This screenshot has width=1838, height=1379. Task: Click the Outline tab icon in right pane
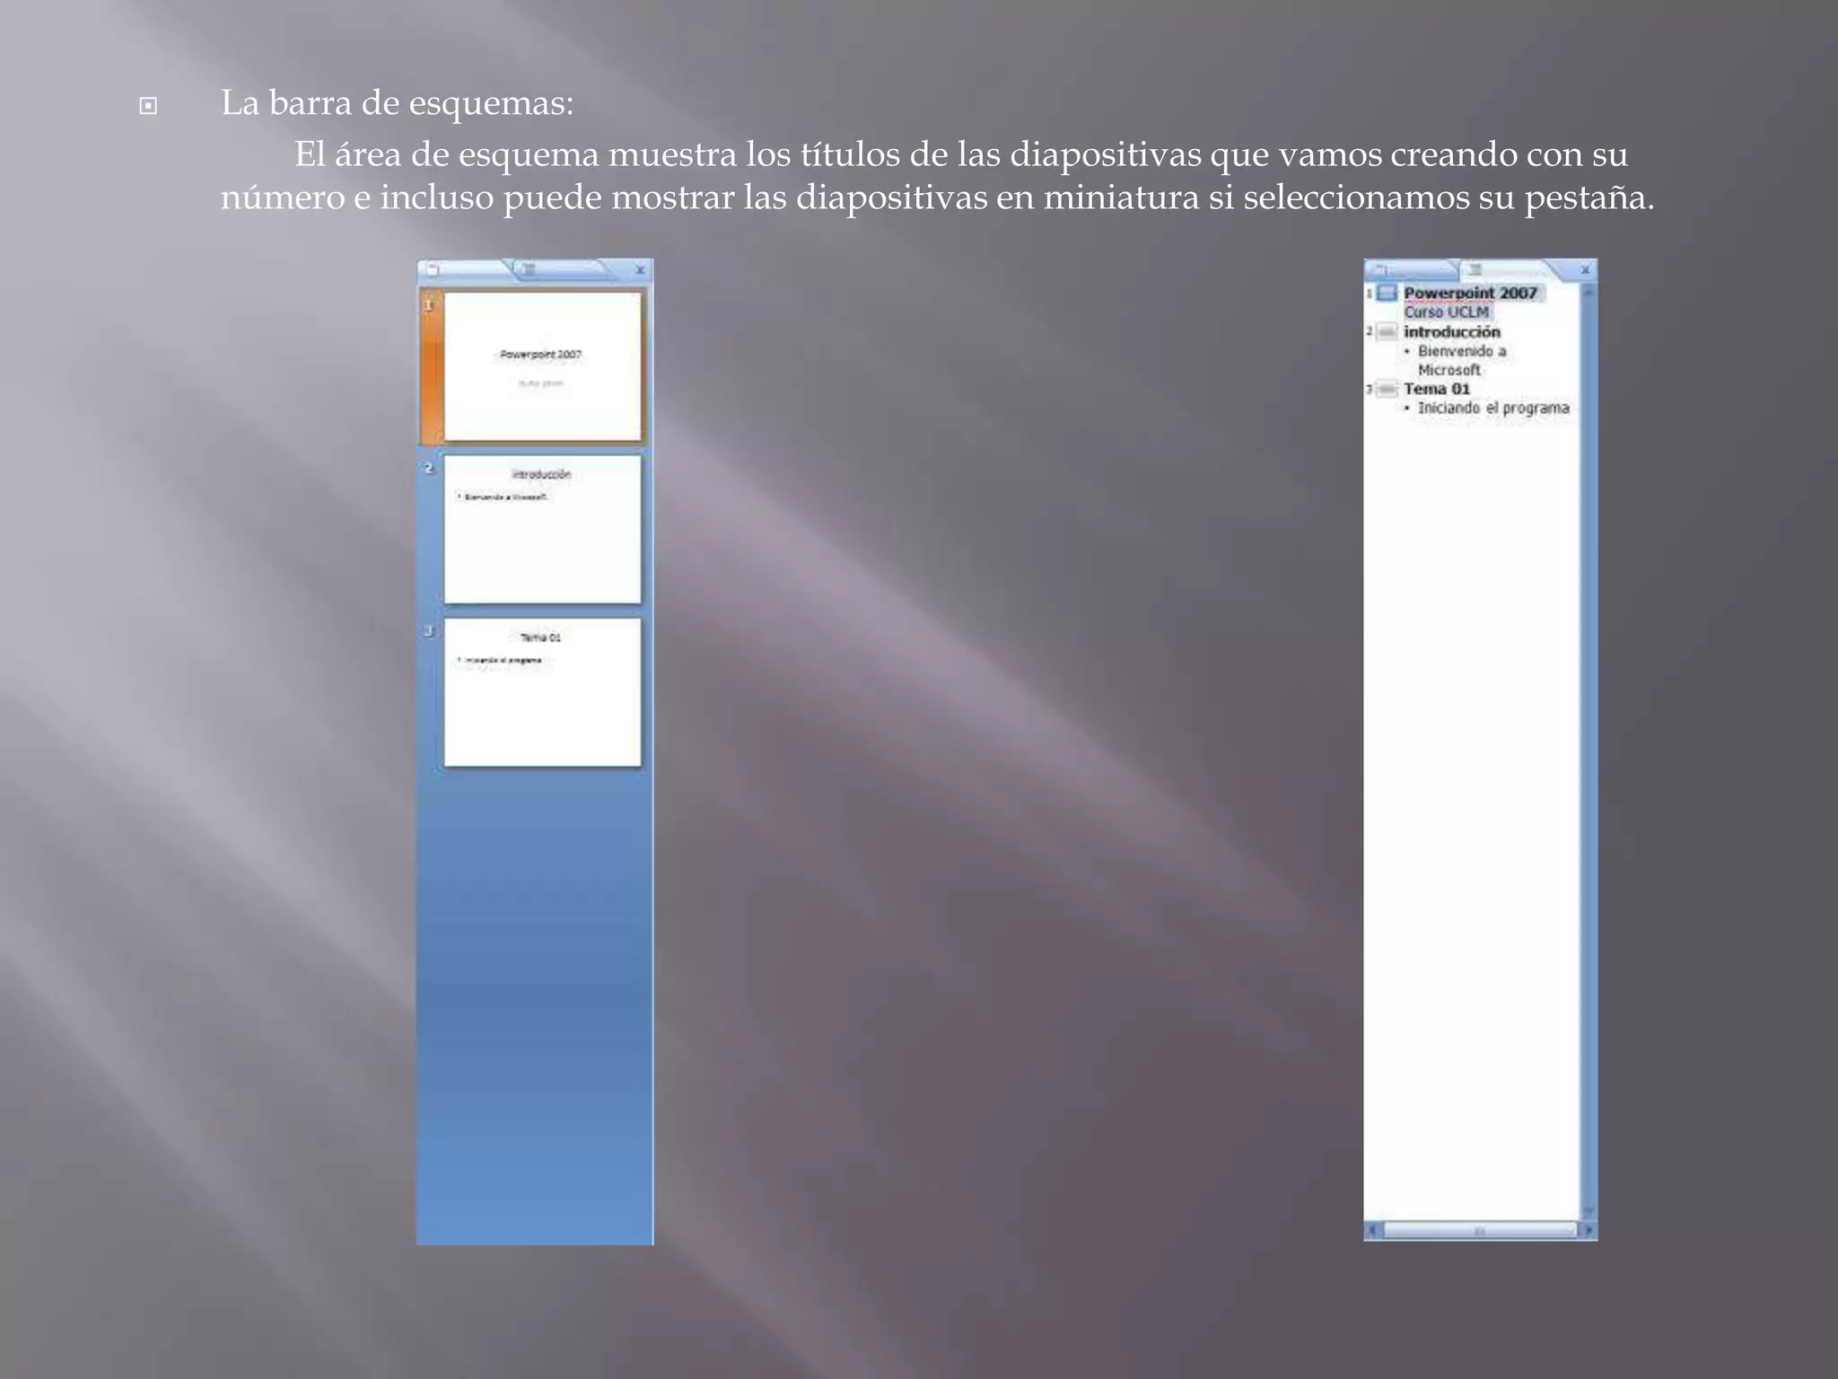(1475, 269)
